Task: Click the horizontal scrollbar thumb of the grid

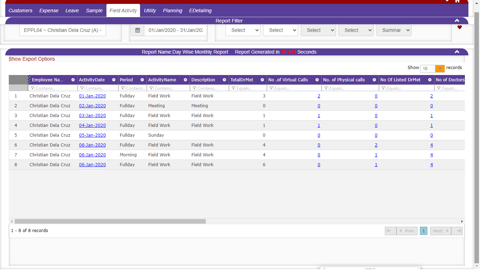Action: click(x=110, y=222)
